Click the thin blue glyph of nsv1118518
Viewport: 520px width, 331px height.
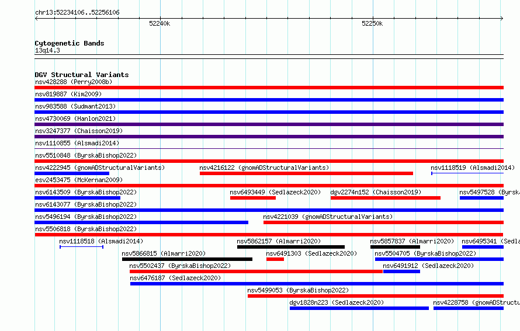pyautogui.click(x=82, y=247)
